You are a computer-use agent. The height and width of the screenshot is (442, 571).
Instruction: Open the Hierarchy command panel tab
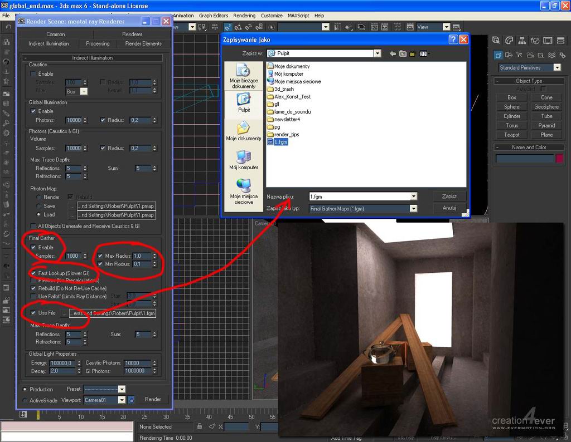click(522, 41)
